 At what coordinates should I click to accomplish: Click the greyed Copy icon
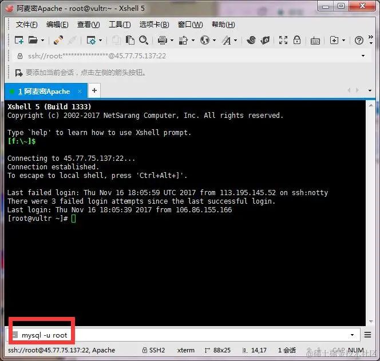pos(116,40)
